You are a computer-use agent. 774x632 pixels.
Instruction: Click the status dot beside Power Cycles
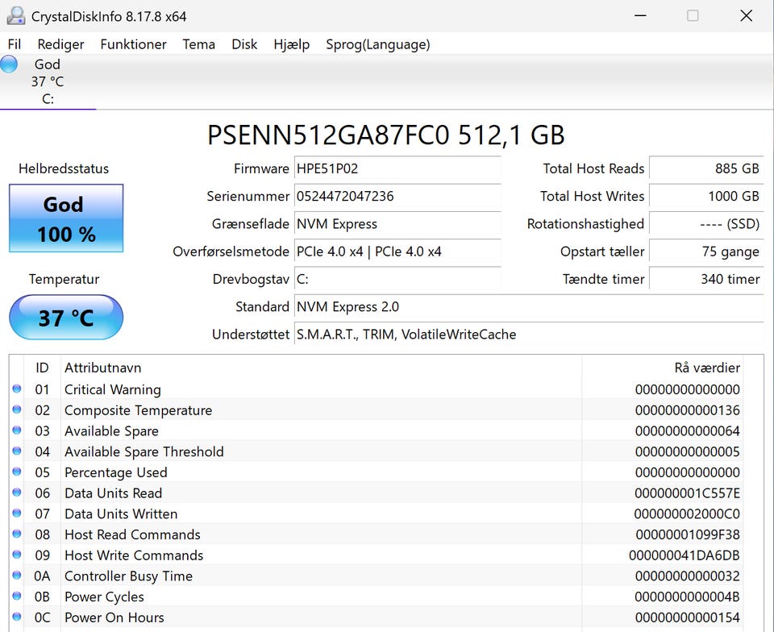point(17,597)
